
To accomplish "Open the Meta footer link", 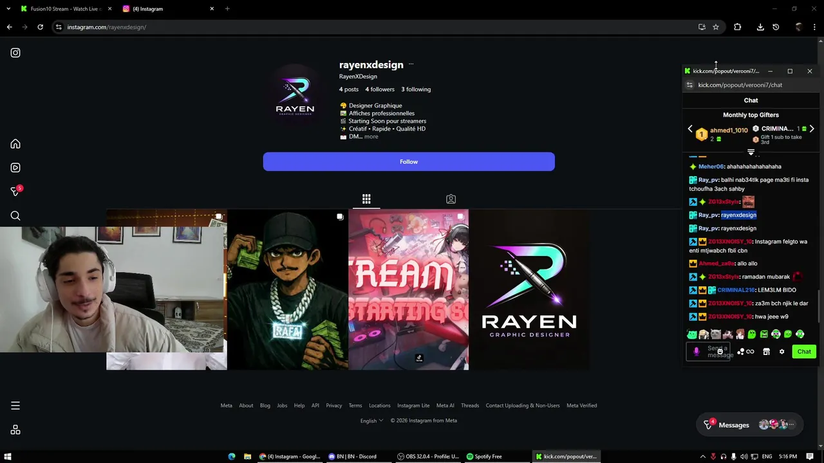I will pos(226,406).
